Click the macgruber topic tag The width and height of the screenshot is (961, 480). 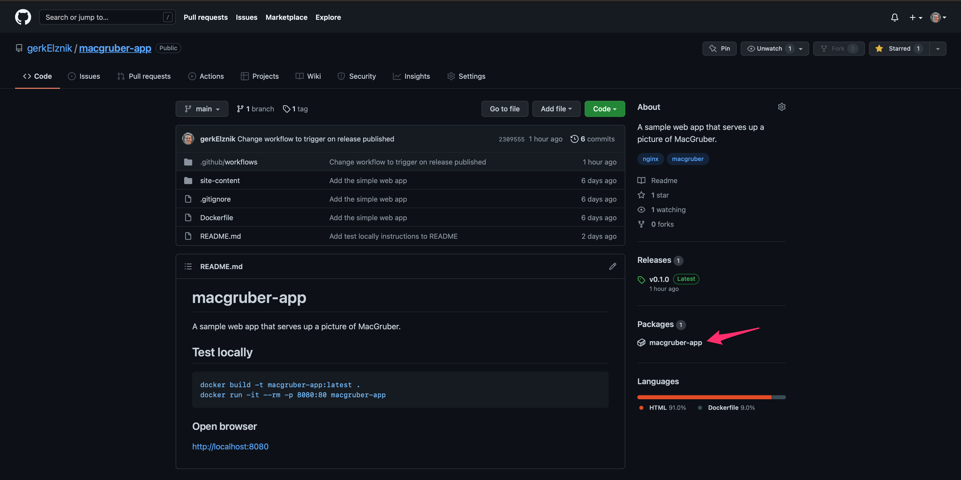(x=688, y=159)
